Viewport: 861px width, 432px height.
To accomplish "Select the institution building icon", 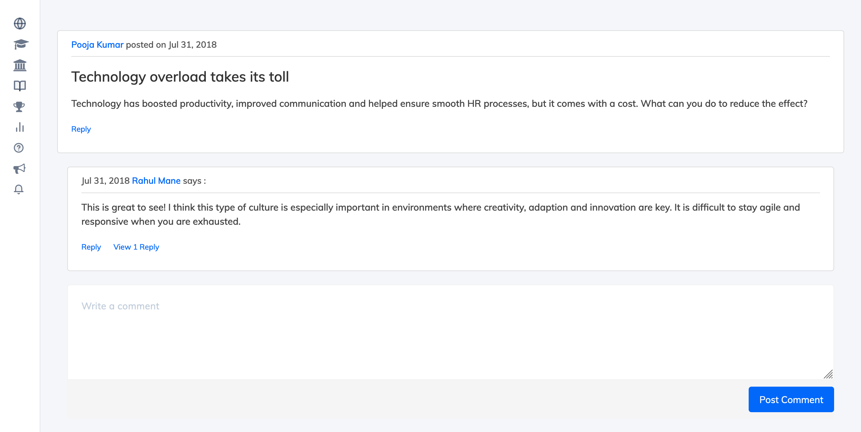I will pyautogui.click(x=20, y=65).
